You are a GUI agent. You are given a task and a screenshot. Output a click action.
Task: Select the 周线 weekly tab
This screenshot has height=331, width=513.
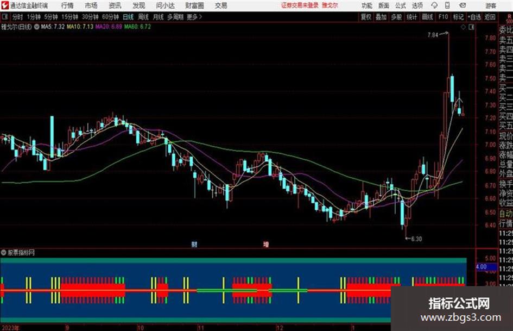[x=143, y=17]
